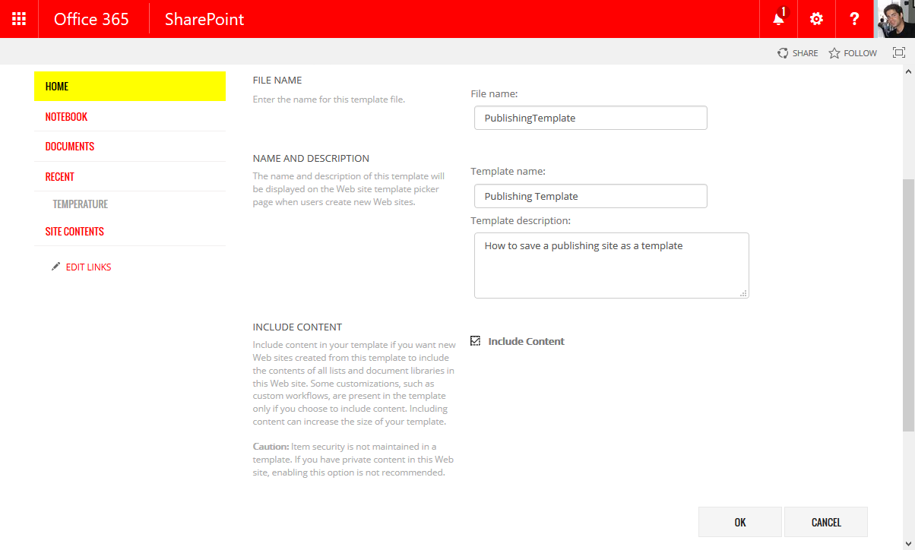
Task: Click the Template description text area
Action: pos(611,265)
